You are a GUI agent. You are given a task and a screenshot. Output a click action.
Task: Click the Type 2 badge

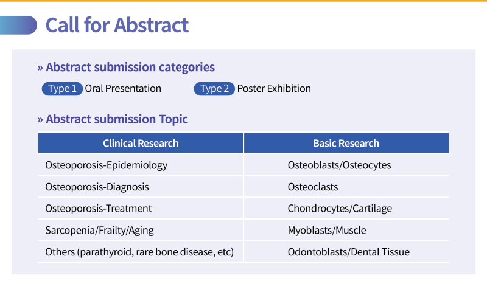point(214,89)
